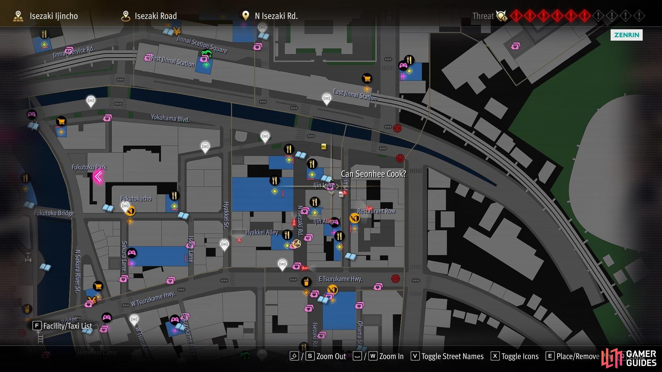Click the Threat level indicator icon
Image resolution: width=662 pixels, height=372 pixels.
pos(502,16)
